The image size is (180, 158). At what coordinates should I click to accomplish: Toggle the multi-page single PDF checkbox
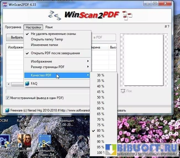(7, 98)
